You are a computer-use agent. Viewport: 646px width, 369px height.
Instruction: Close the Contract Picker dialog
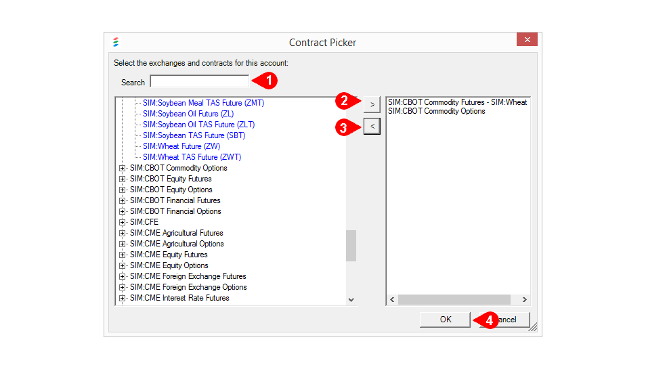(527, 40)
